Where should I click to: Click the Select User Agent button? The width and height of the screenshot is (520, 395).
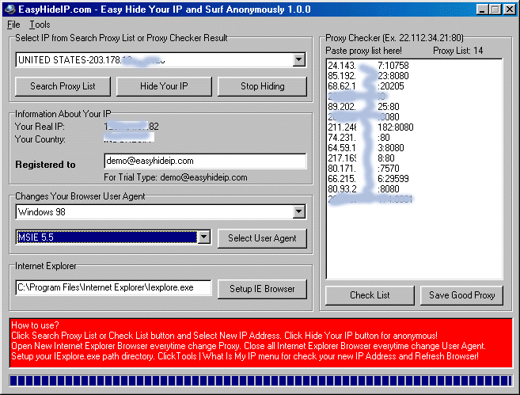click(262, 238)
